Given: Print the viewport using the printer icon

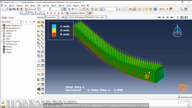Looking at the screenshot, I should pos(14,9).
